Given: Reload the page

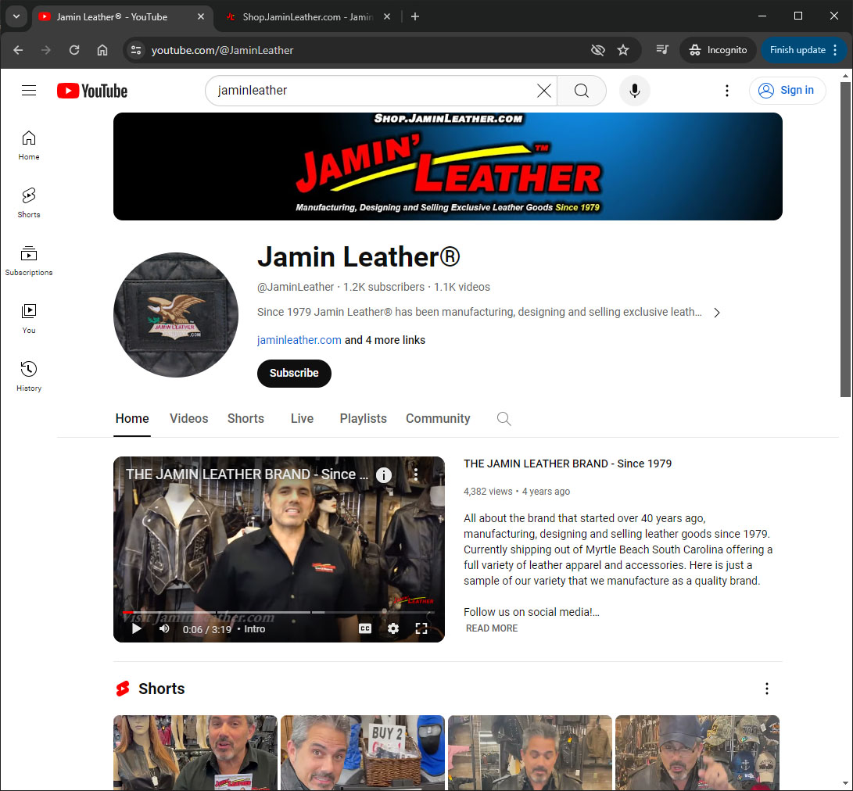Looking at the screenshot, I should click(74, 50).
